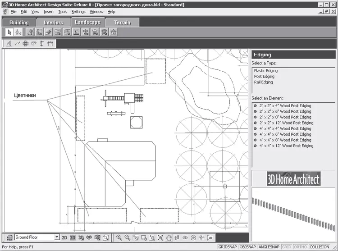The width and height of the screenshot is (338, 251).
Task: Toggle OBJSNAP in the status bar
Action: click(248, 247)
